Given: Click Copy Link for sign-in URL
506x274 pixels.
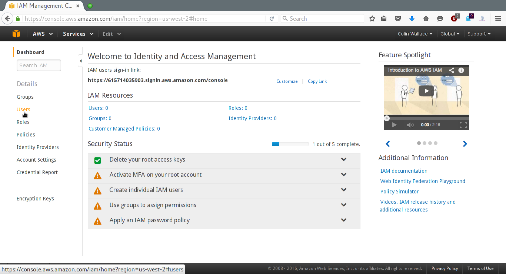Looking at the screenshot, I should 317,81.
